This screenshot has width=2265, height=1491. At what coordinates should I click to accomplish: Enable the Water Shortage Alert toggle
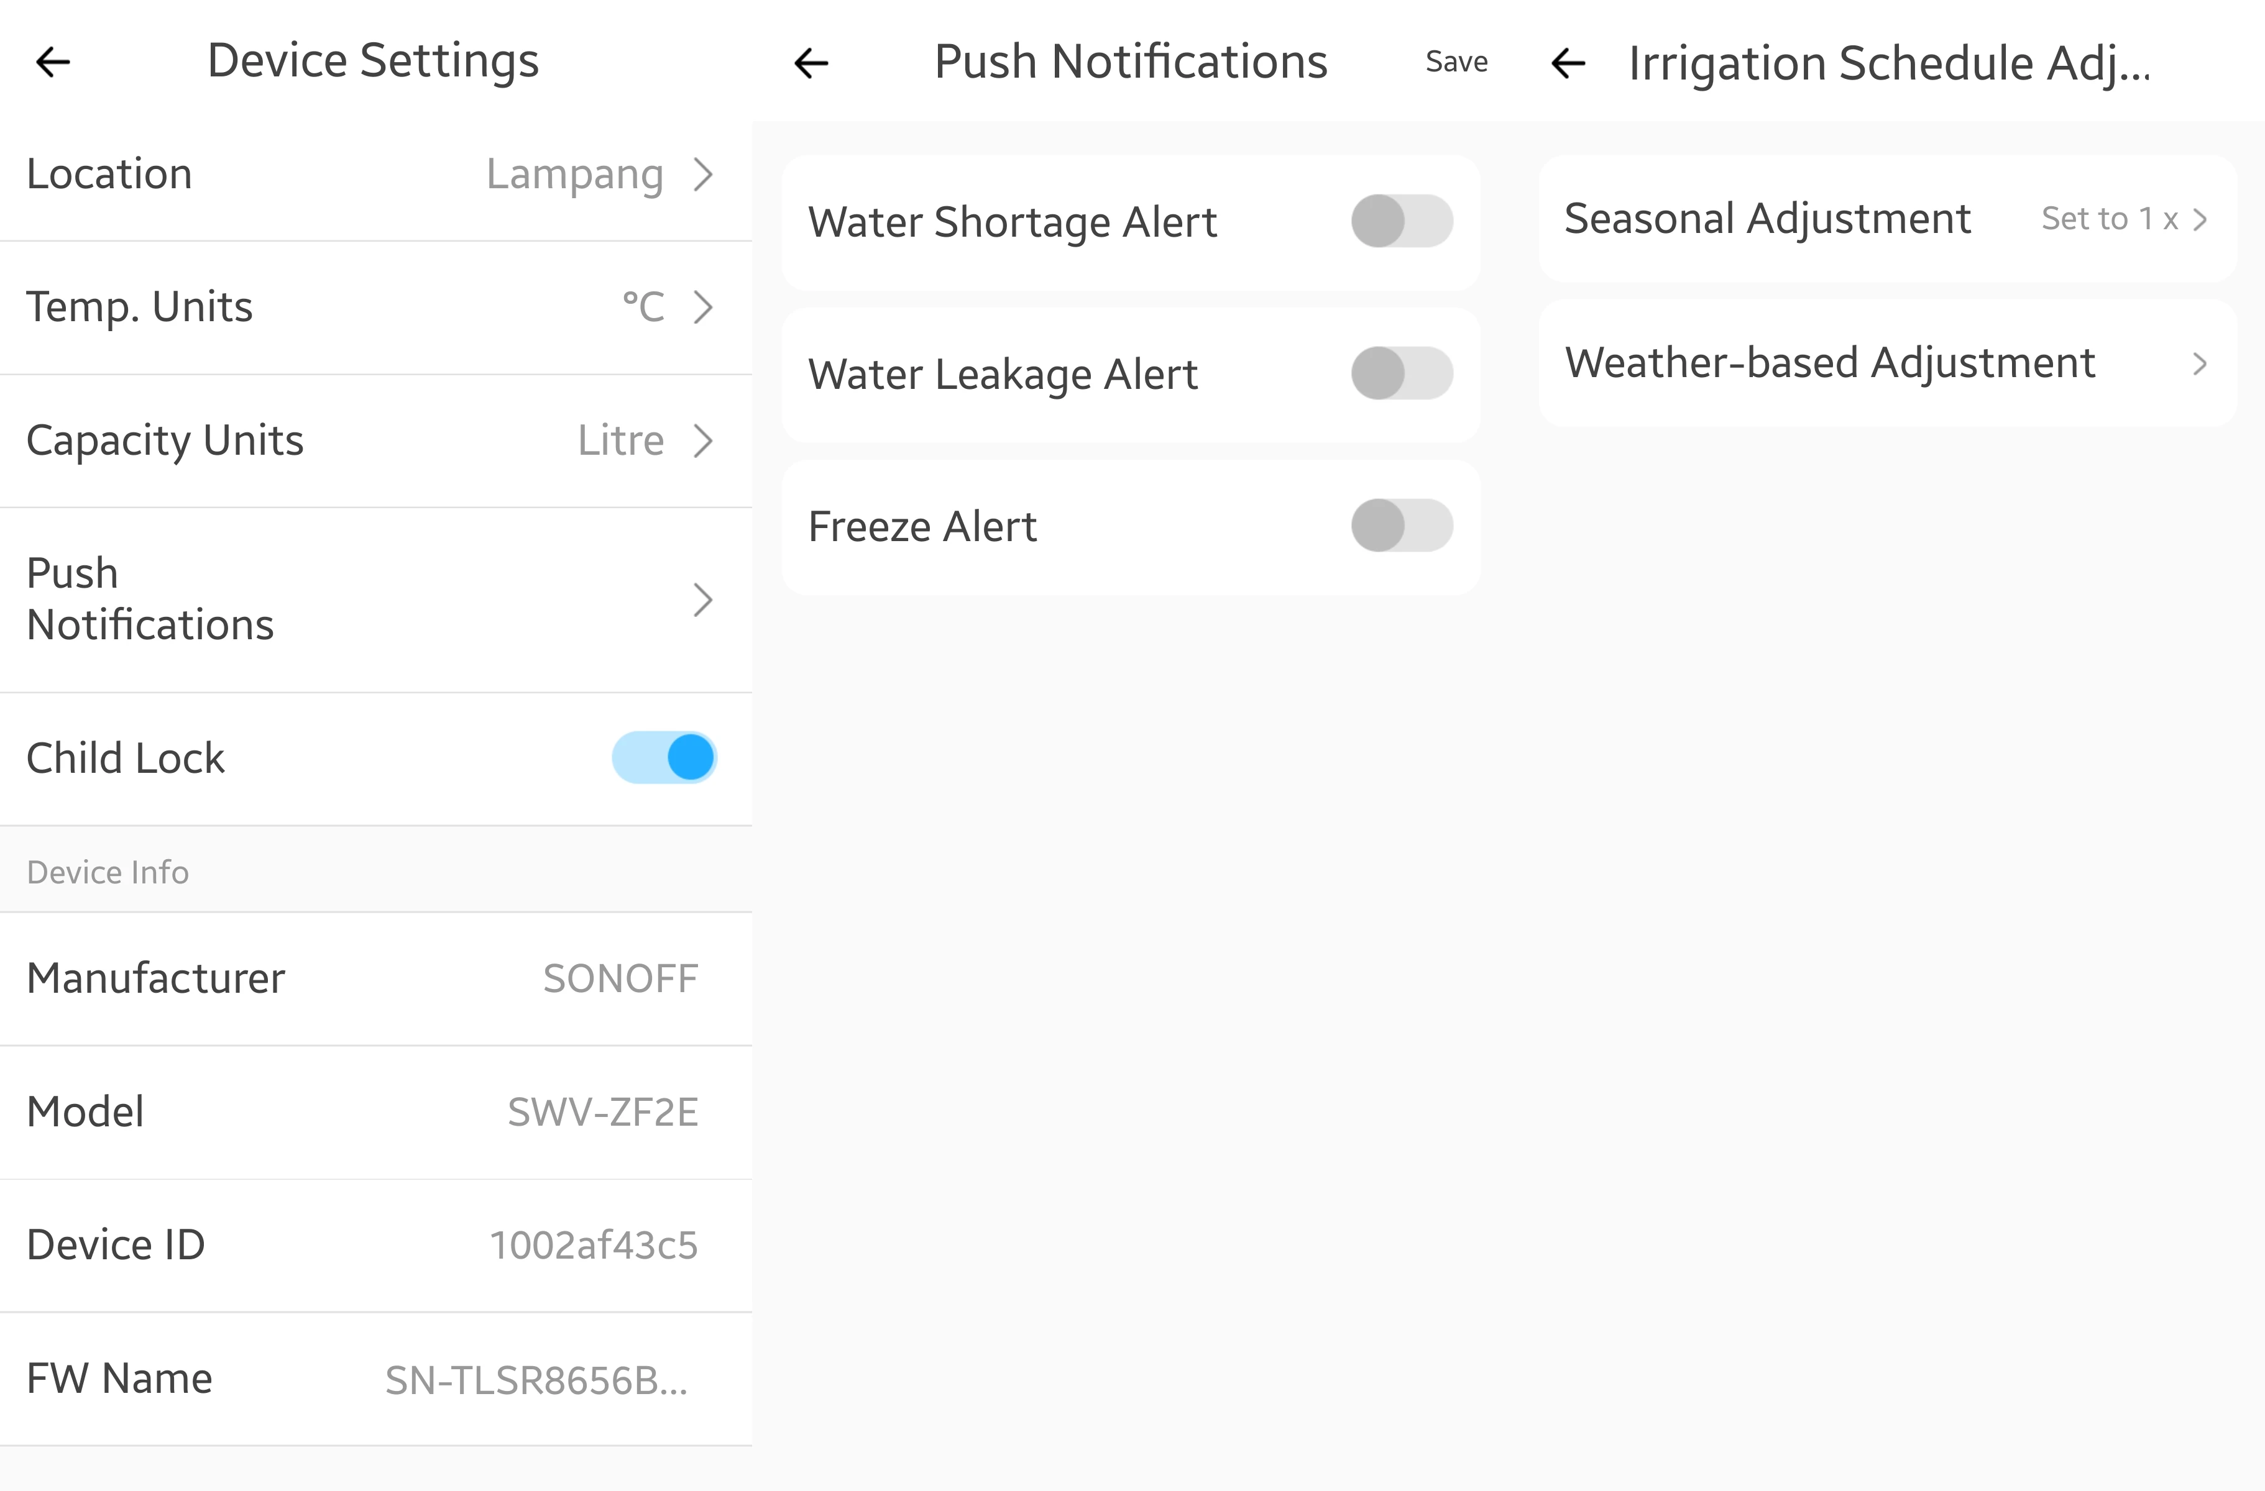click(1402, 221)
